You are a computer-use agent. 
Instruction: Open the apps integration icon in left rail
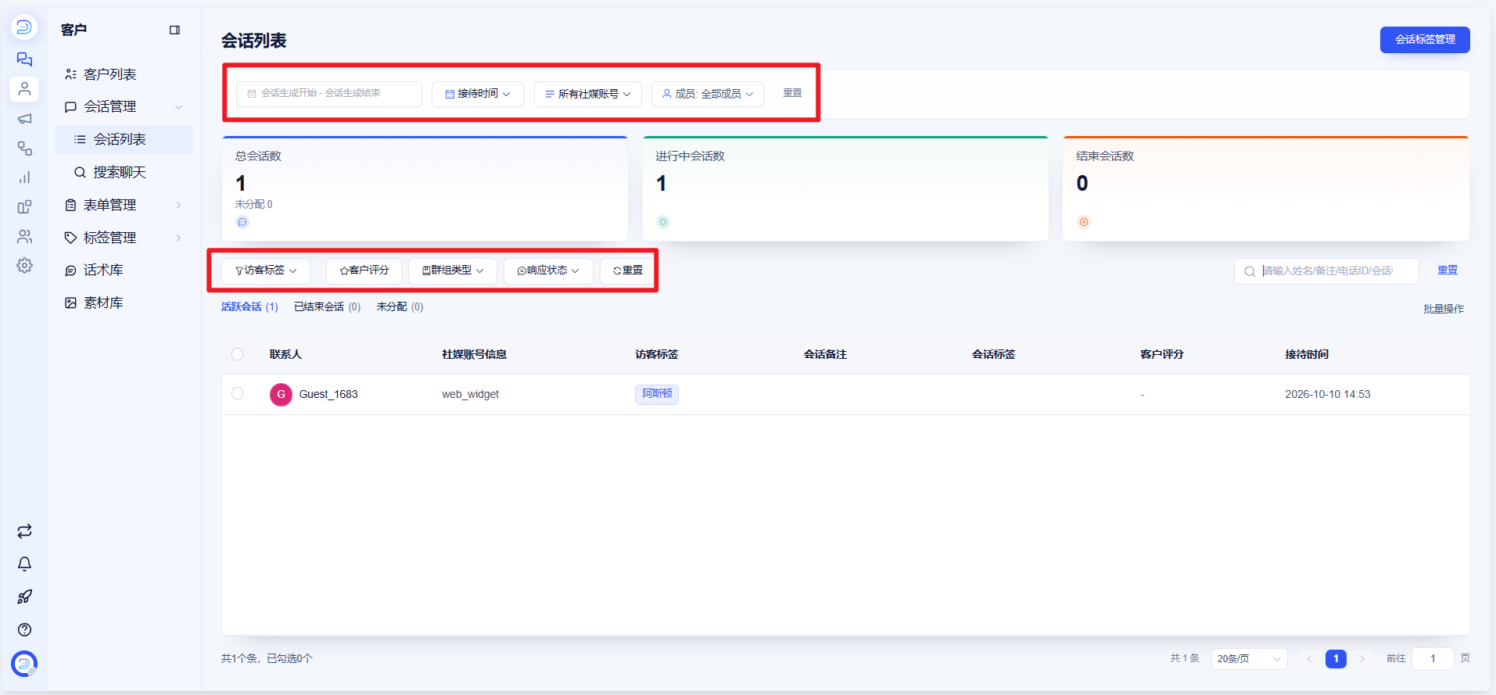pyautogui.click(x=24, y=207)
